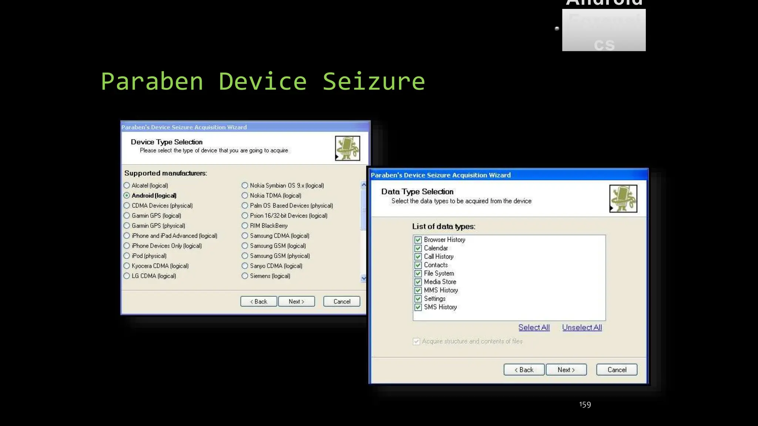
Task: Choose RIM BlackBerry manufacturer option
Action: tap(245, 226)
